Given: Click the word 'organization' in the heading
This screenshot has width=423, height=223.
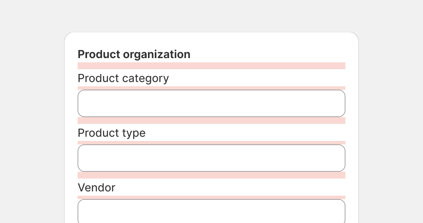Looking at the screenshot, I should 157,55.
